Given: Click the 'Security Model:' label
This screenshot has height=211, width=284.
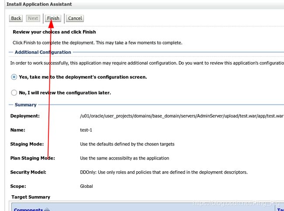Looking at the screenshot, I should 28,172.
